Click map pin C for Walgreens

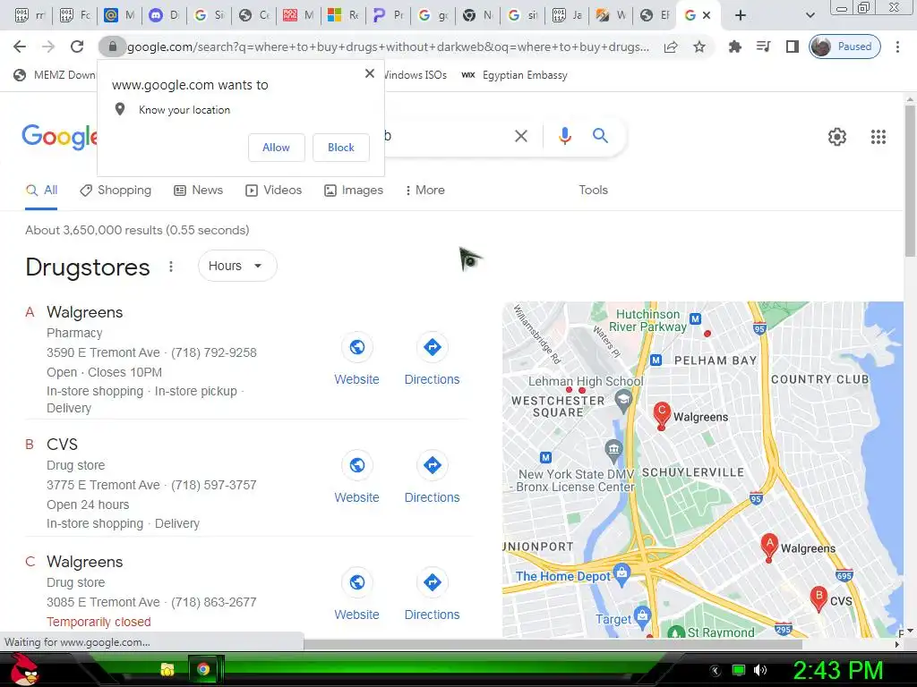662,416
